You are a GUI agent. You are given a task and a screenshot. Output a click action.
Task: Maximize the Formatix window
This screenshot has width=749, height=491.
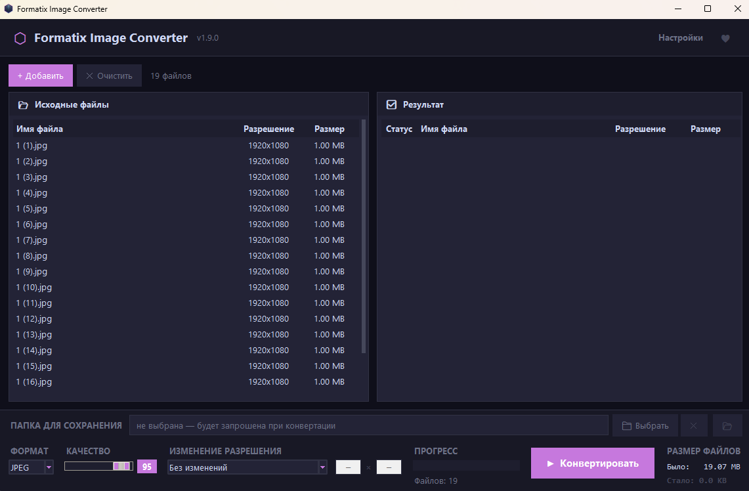tap(708, 9)
